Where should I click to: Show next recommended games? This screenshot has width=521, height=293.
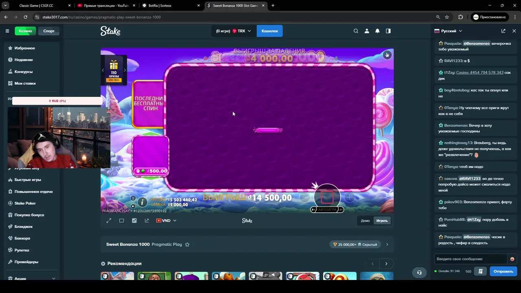click(x=386, y=264)
